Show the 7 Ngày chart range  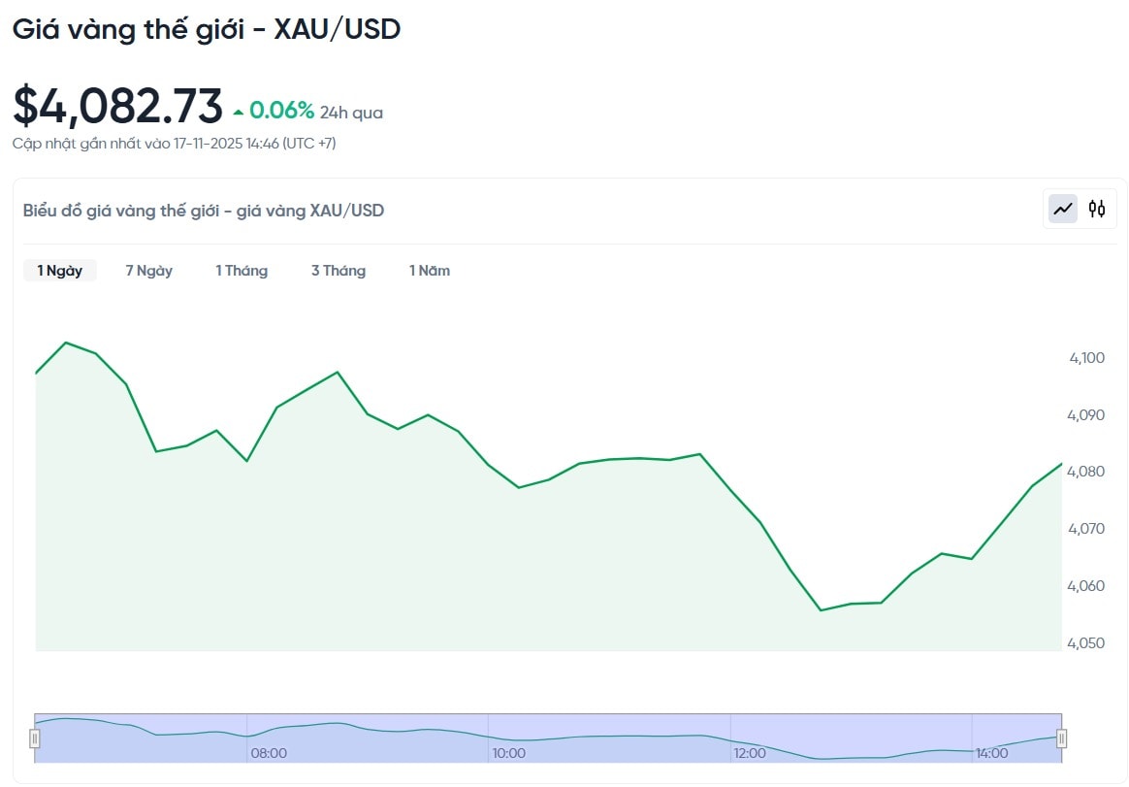148,271
